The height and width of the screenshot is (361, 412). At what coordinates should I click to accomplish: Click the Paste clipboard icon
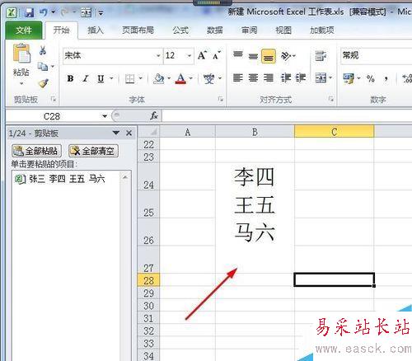pyautogui.click(x=21, y=53)
